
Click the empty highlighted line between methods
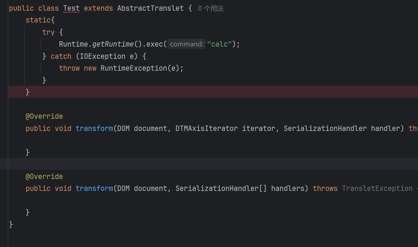pyautogui.click(x=208, y=164)
